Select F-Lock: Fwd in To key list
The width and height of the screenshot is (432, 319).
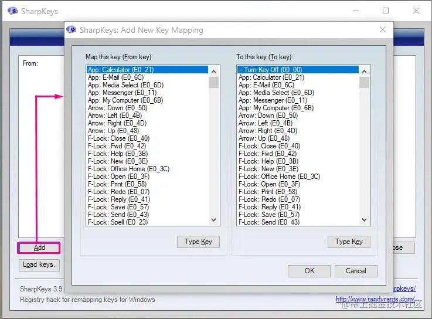pos(298,154)
